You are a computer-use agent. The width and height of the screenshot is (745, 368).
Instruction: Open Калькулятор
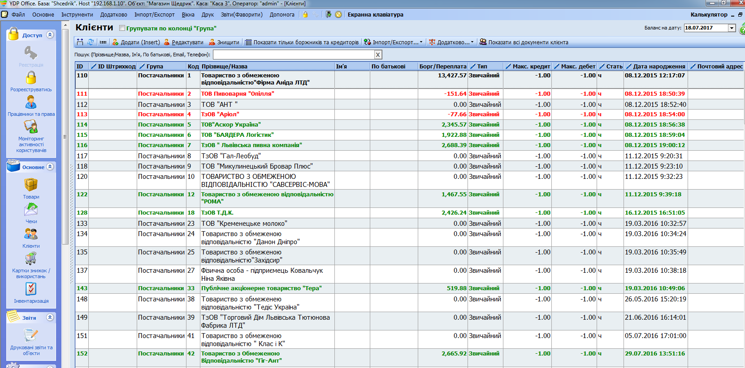pyautogui.click(x=709, y=14)
